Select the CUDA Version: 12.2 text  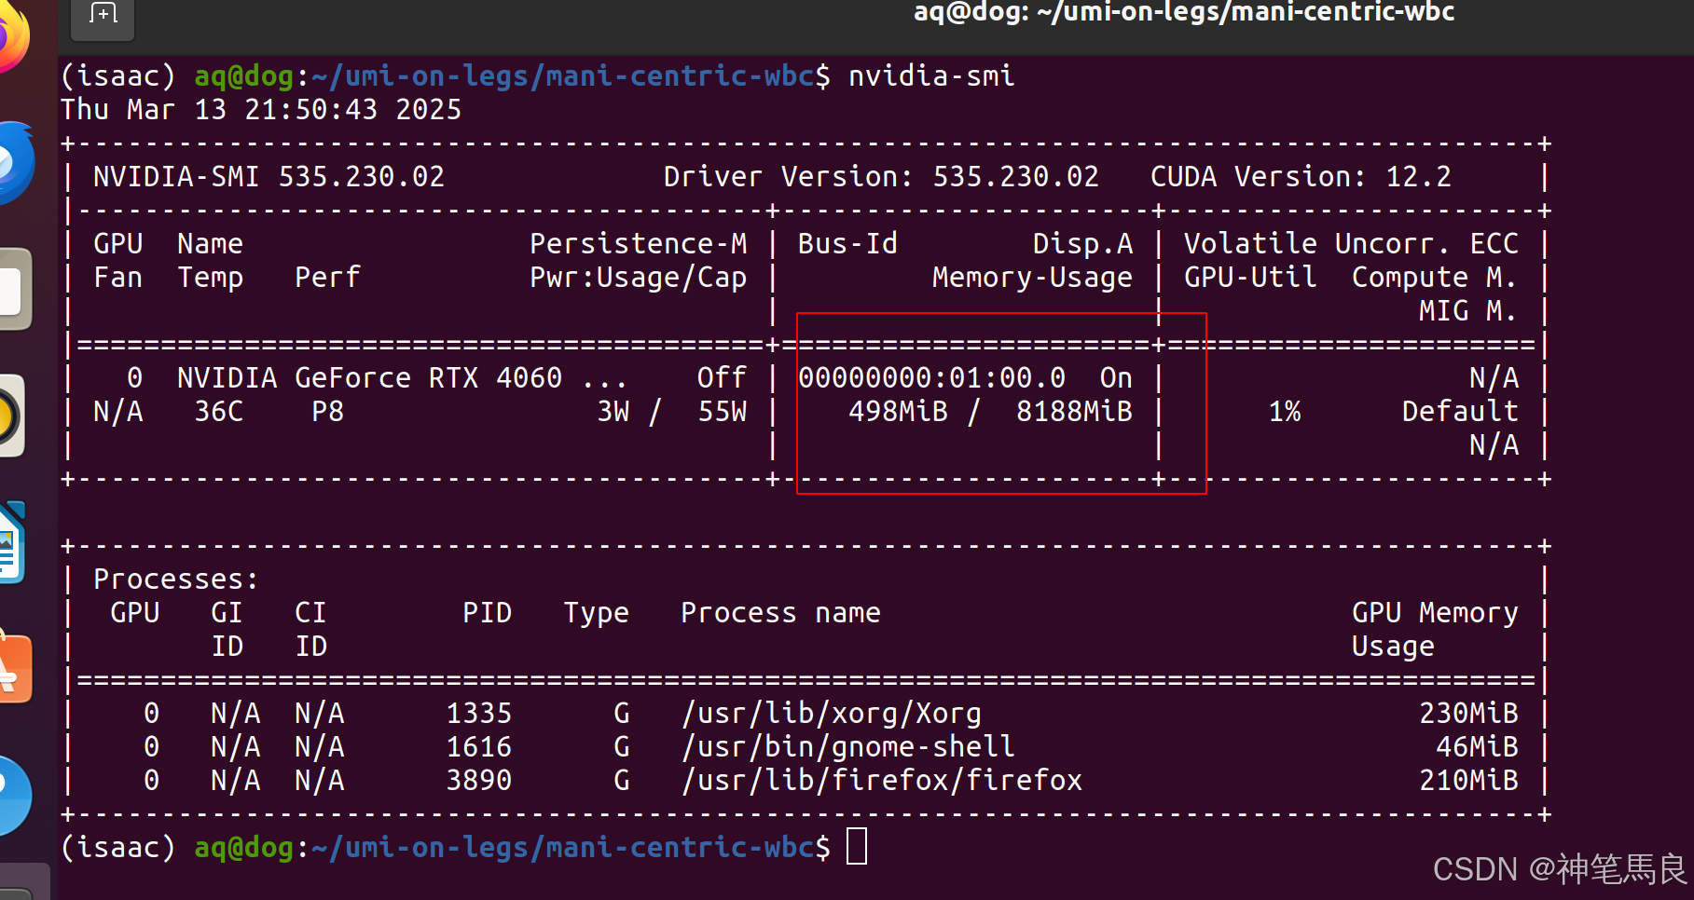(x=1301, y=177)
